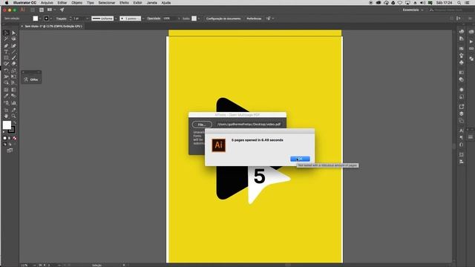The height and width of the screenshot is (267, 475).
Task: Open the Selecionar menu
Action: click(x=107, y=3)
